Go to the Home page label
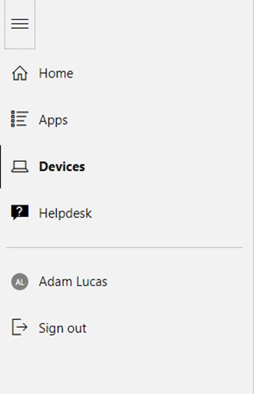The height and width of the screenshot is (394, 254). (56, 73)
